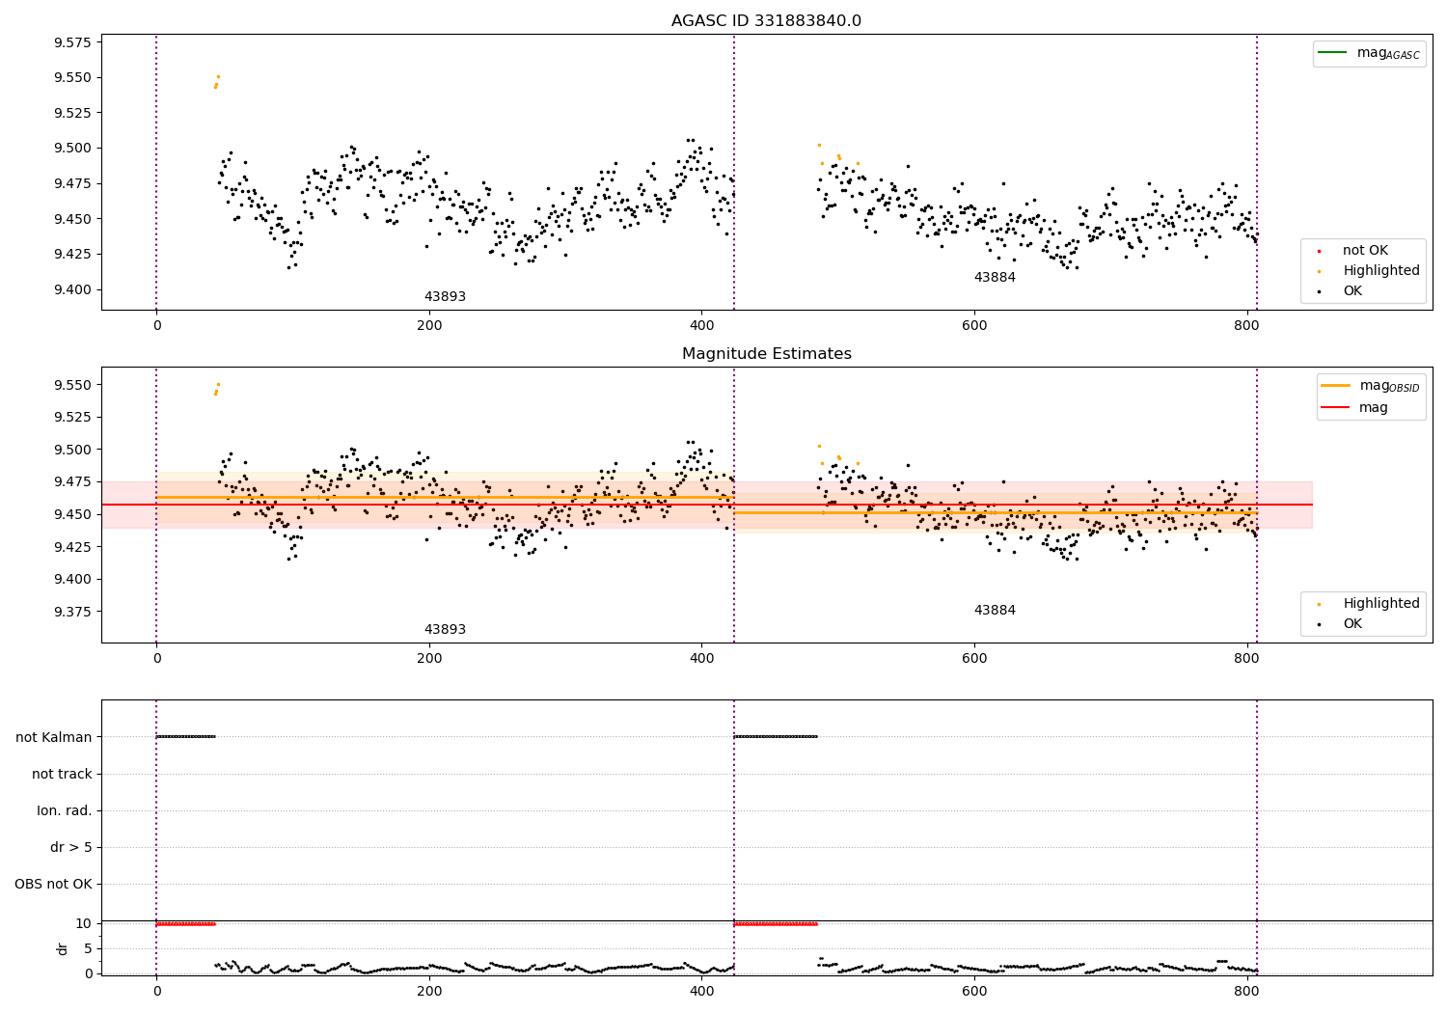1447x1013 pixels.
Task: Click the 9.375 tick label in middle plot
Action: pyautogui.click(x=70, y=612)
